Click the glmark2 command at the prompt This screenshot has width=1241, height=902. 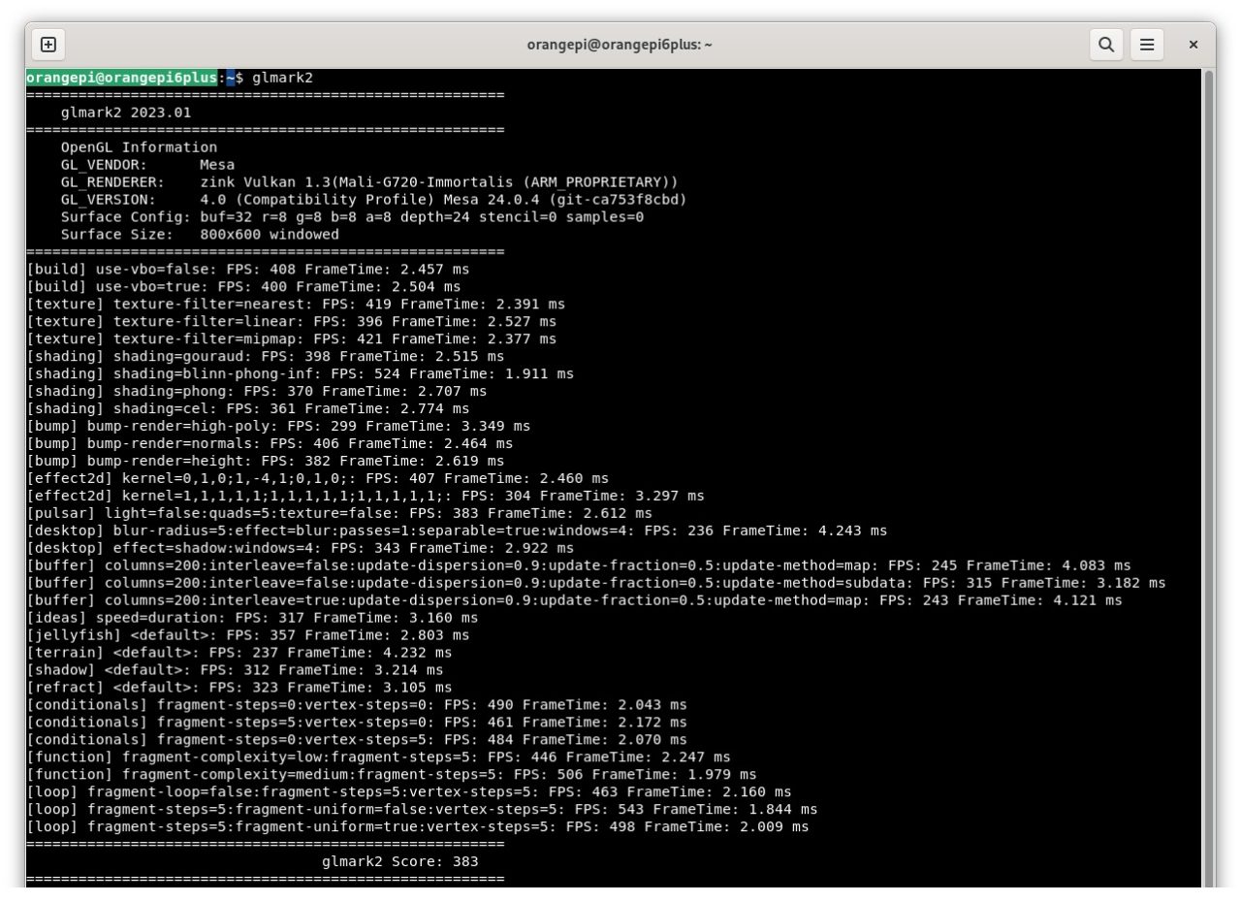tap(282, 78)
